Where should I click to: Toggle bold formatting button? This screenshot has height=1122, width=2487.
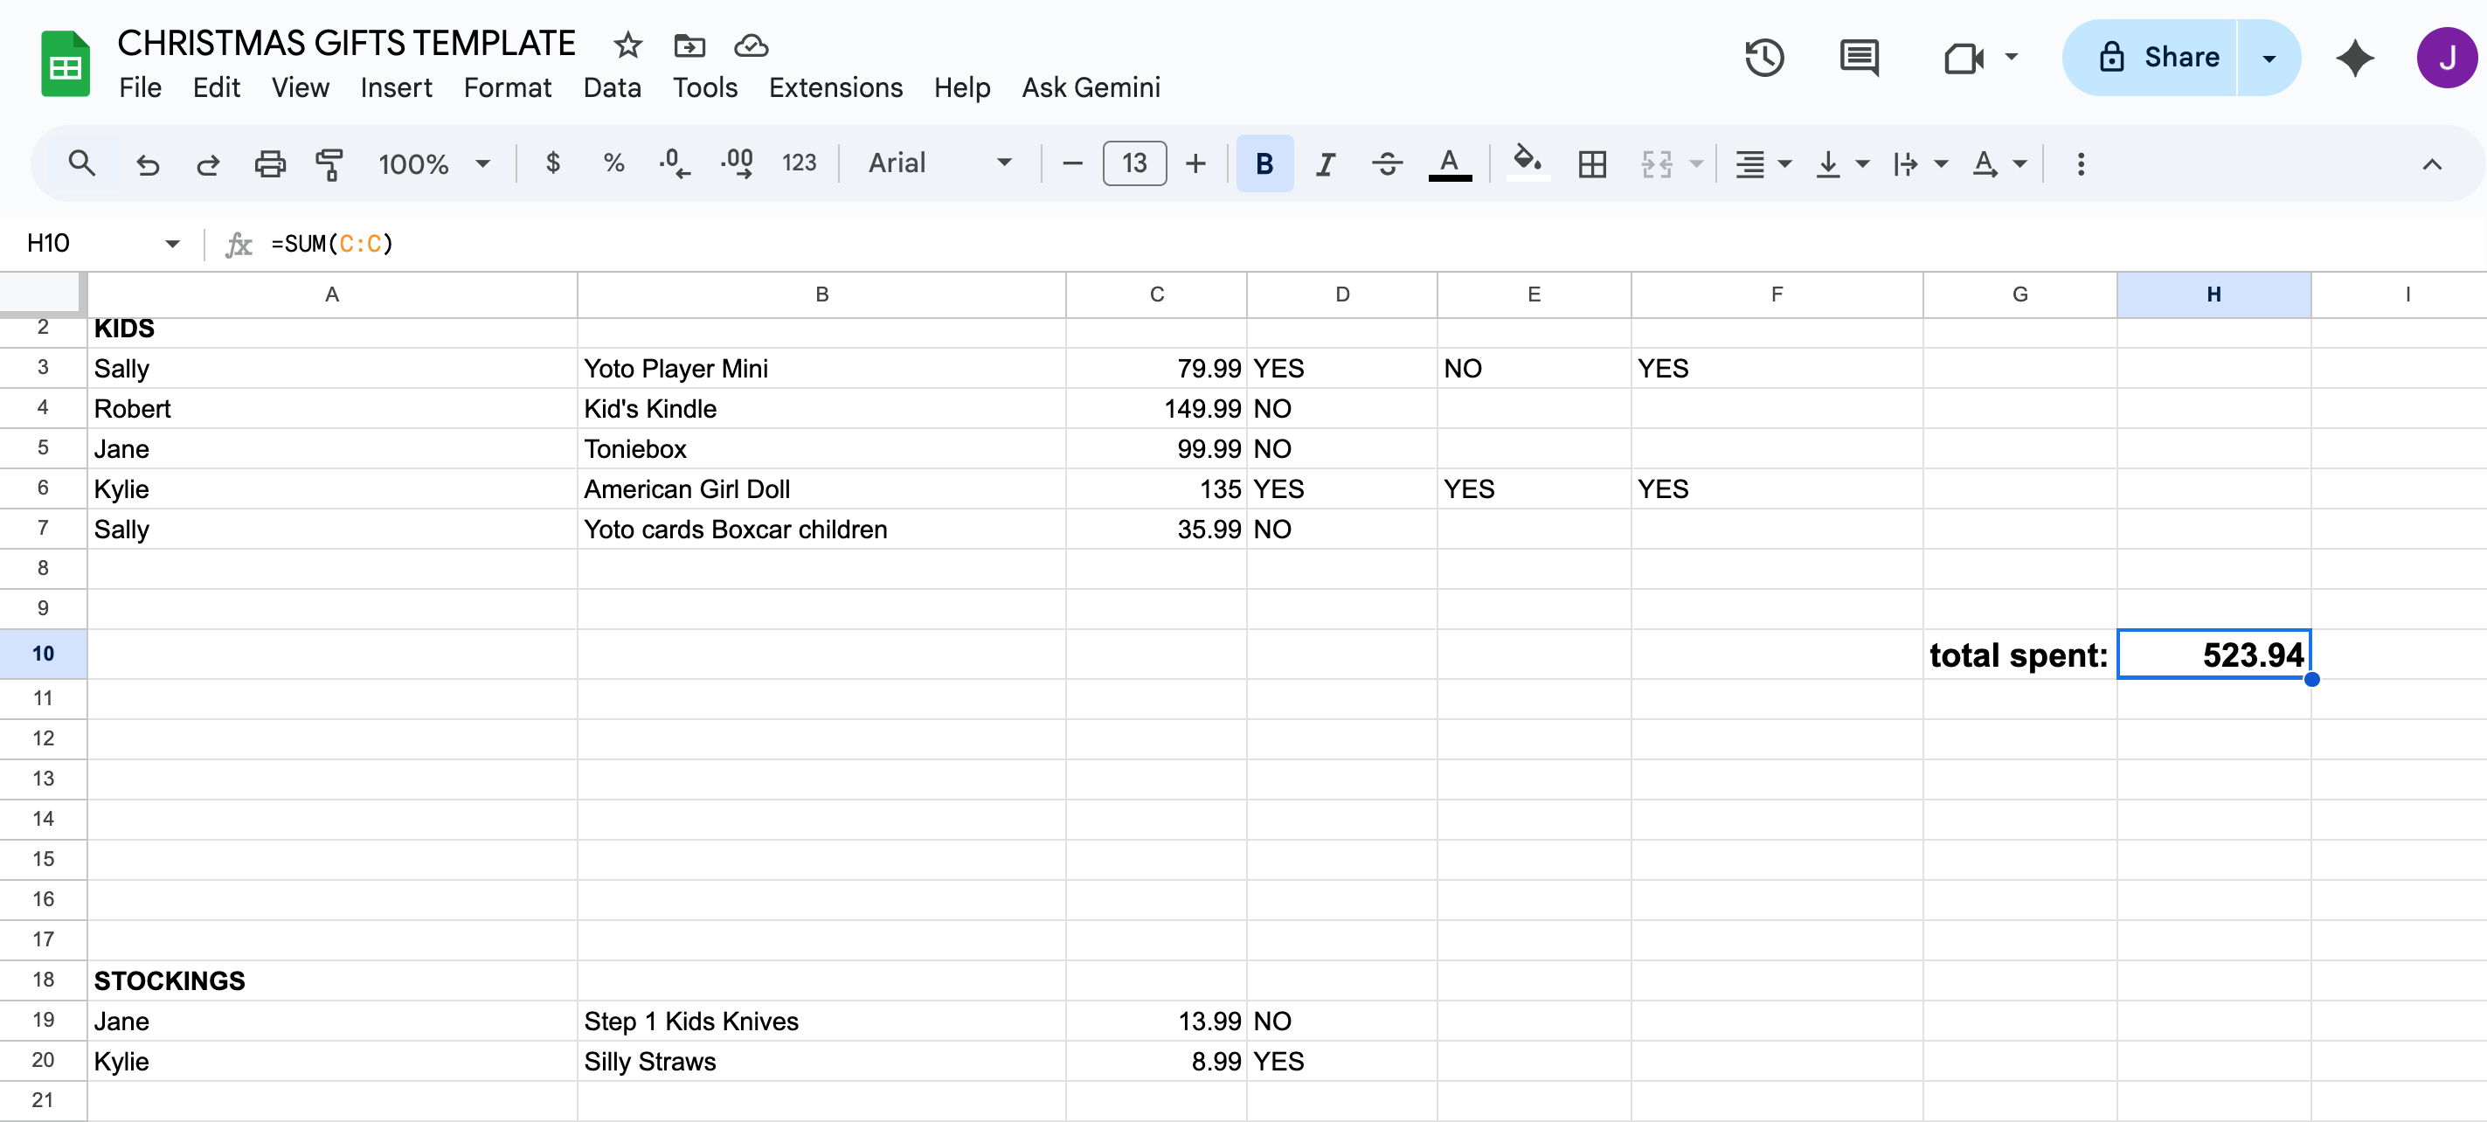(1264, 164)
